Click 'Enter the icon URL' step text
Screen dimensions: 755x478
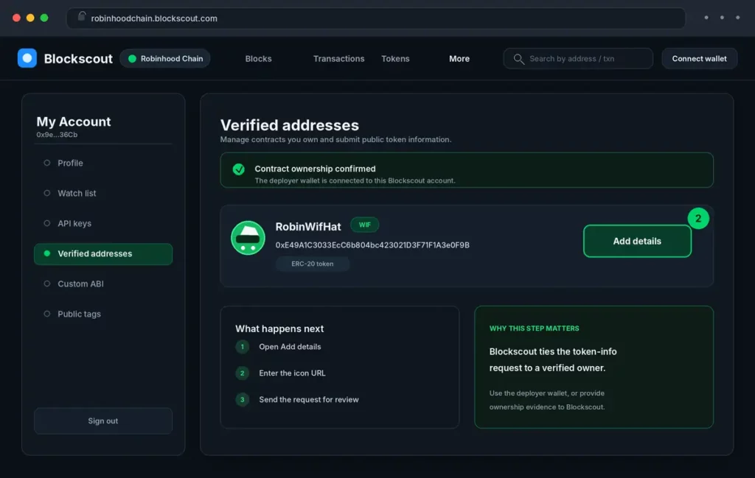[292, 373]
